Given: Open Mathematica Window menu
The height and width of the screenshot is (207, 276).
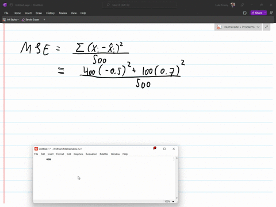Looking at the screenshot, I should tap(115, 154).
